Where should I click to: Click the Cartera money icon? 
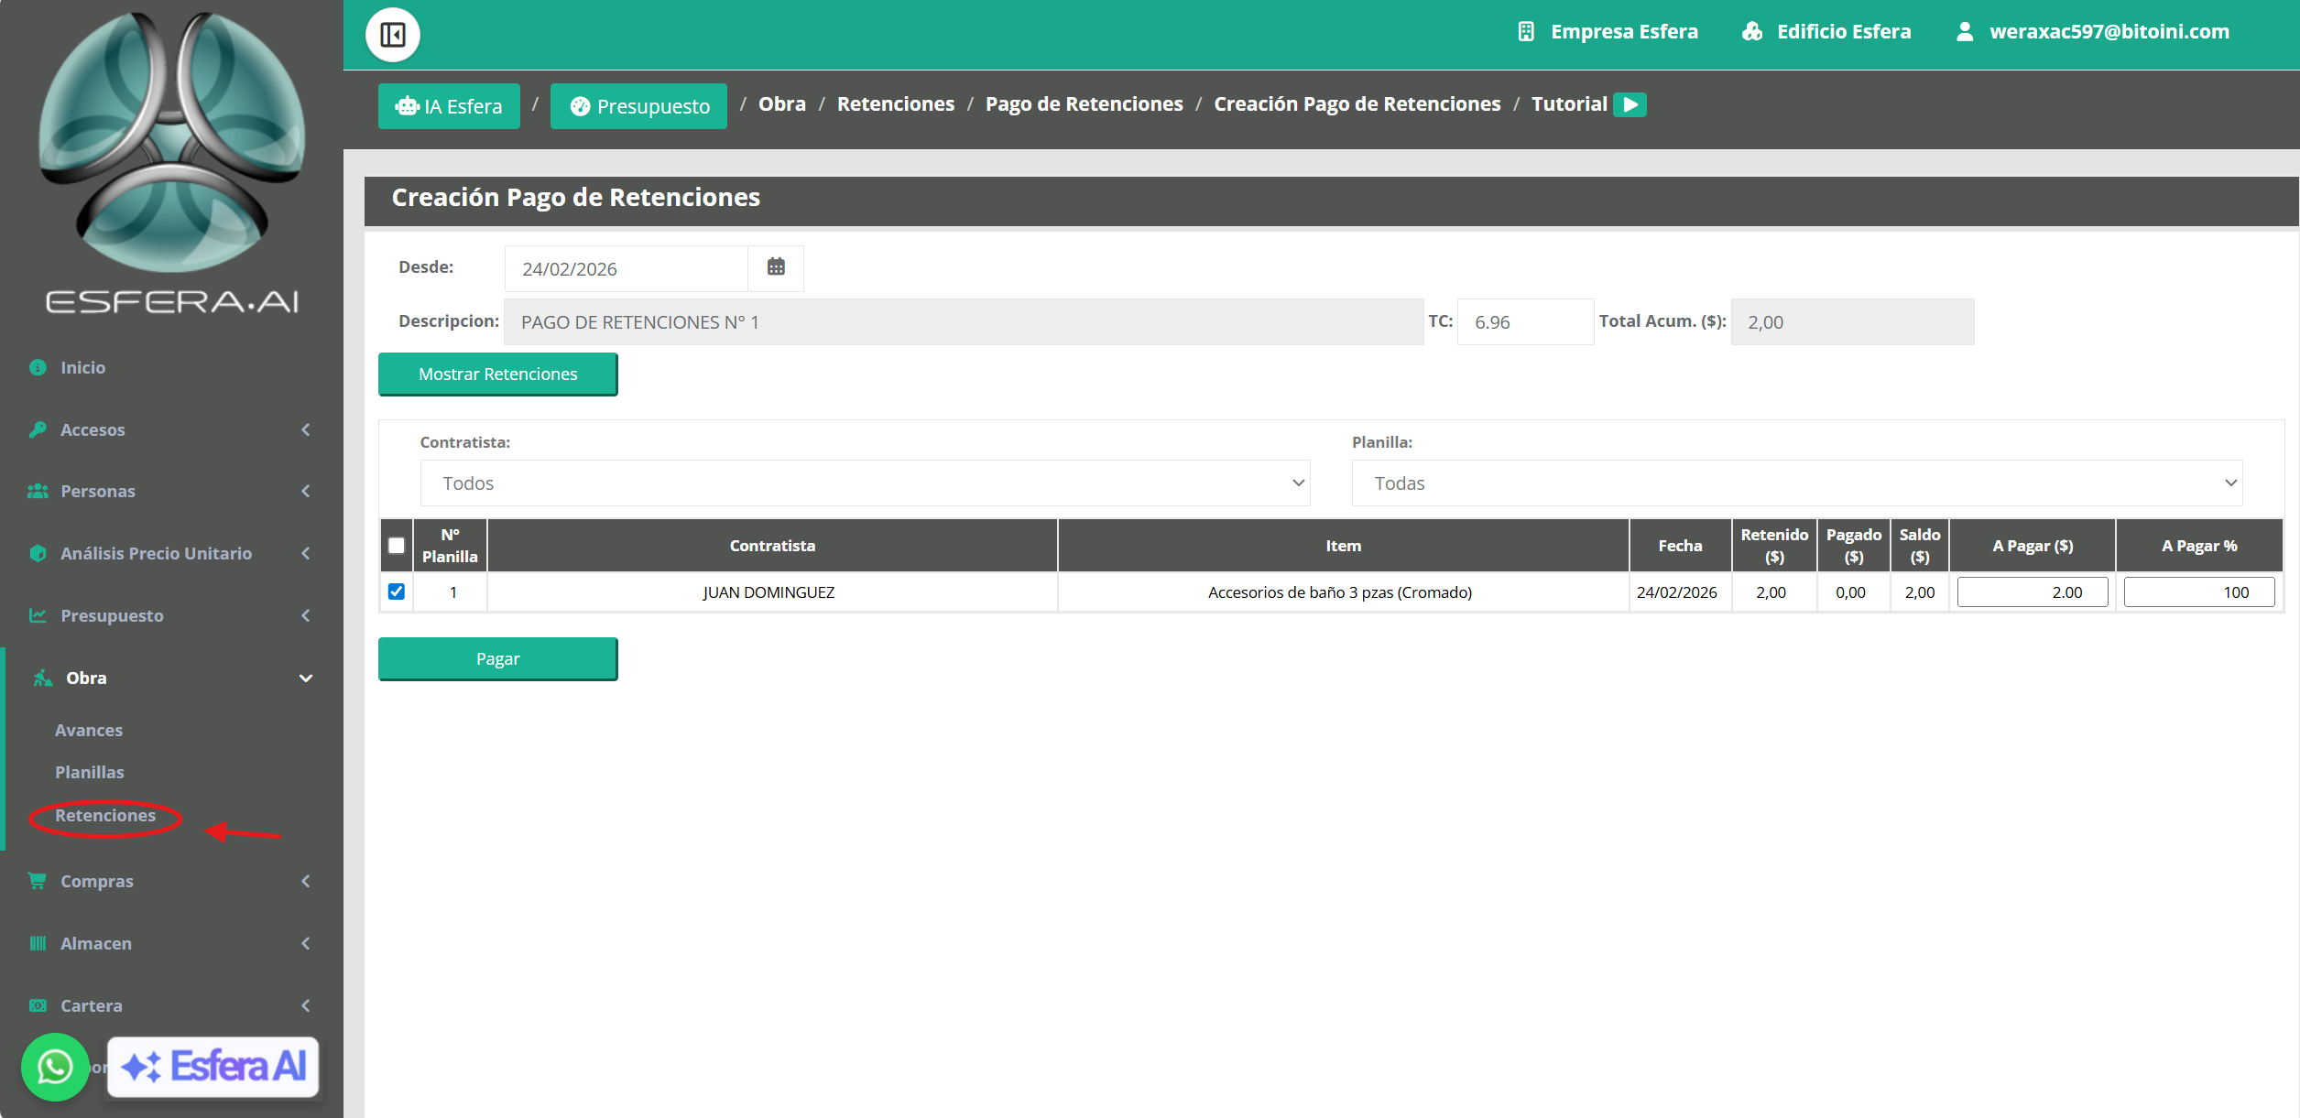coord(38,1005)
